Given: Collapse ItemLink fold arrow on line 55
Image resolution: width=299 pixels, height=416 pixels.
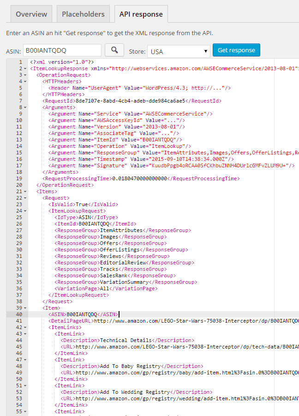Looking at the screenshot, I should click(x=25, y=412).
